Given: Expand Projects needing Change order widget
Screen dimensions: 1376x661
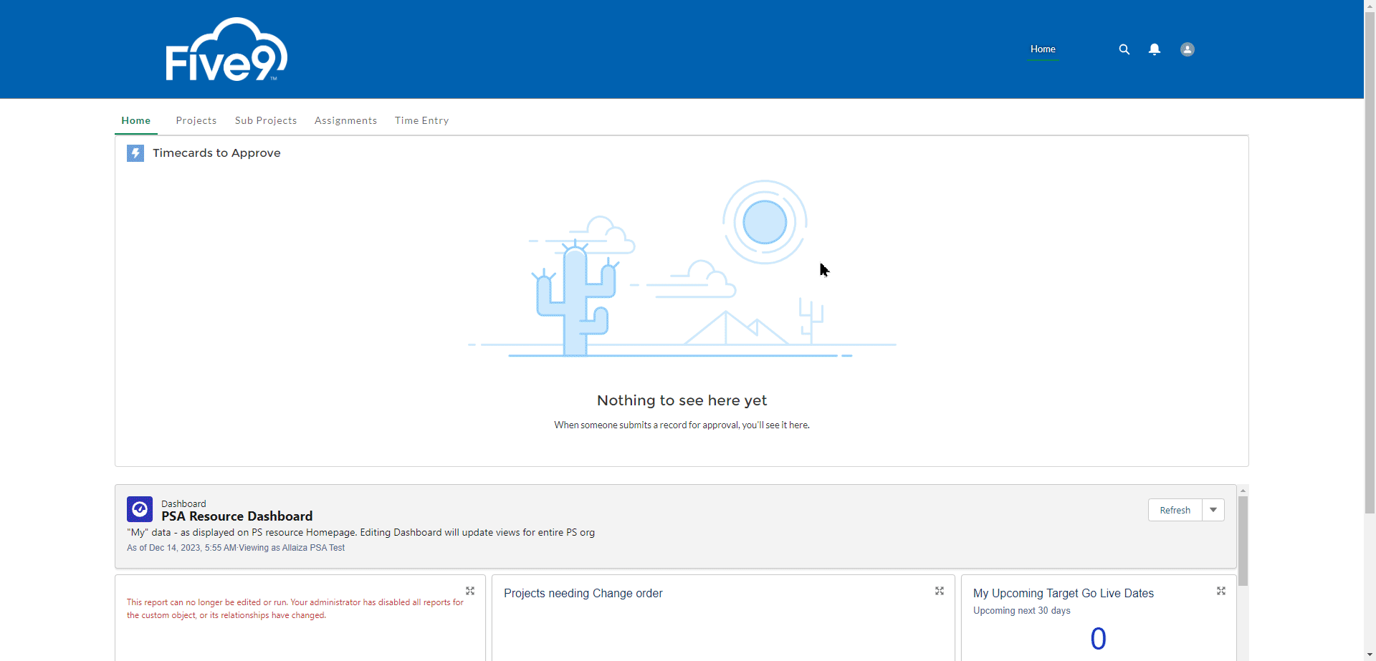Looking at the screenshot, I should [940, 591].
